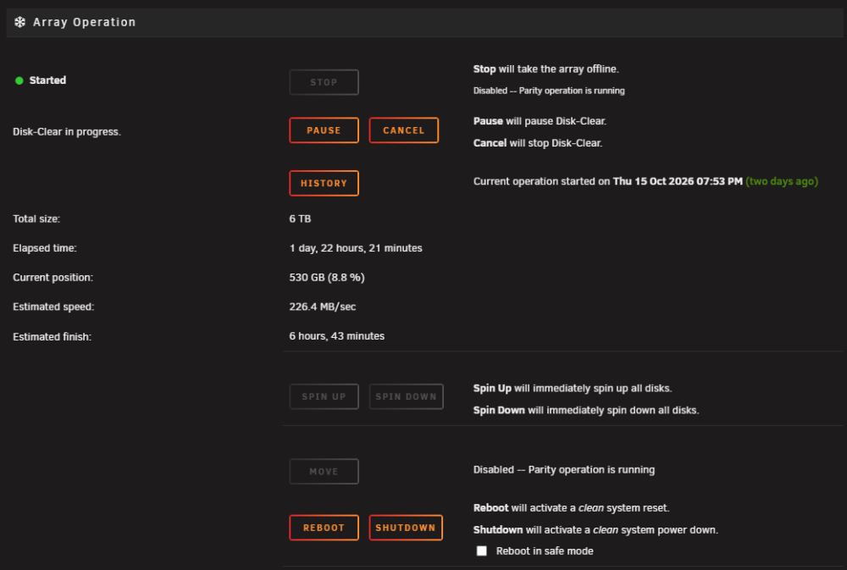Click the green "(two days ago)" text
Image resolution: width=847 pixels, height=570 pixels.
(x=782, y=181)
